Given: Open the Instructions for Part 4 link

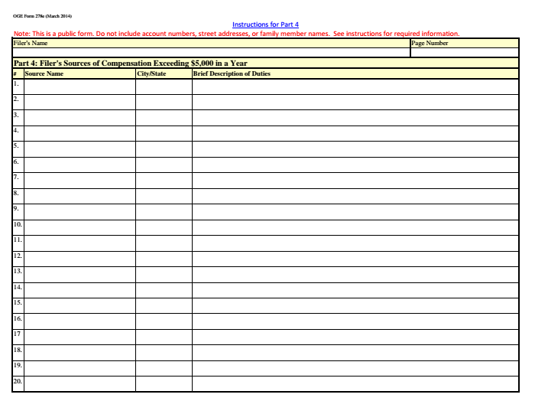Looking at the screenshot, I should (265, 24).
